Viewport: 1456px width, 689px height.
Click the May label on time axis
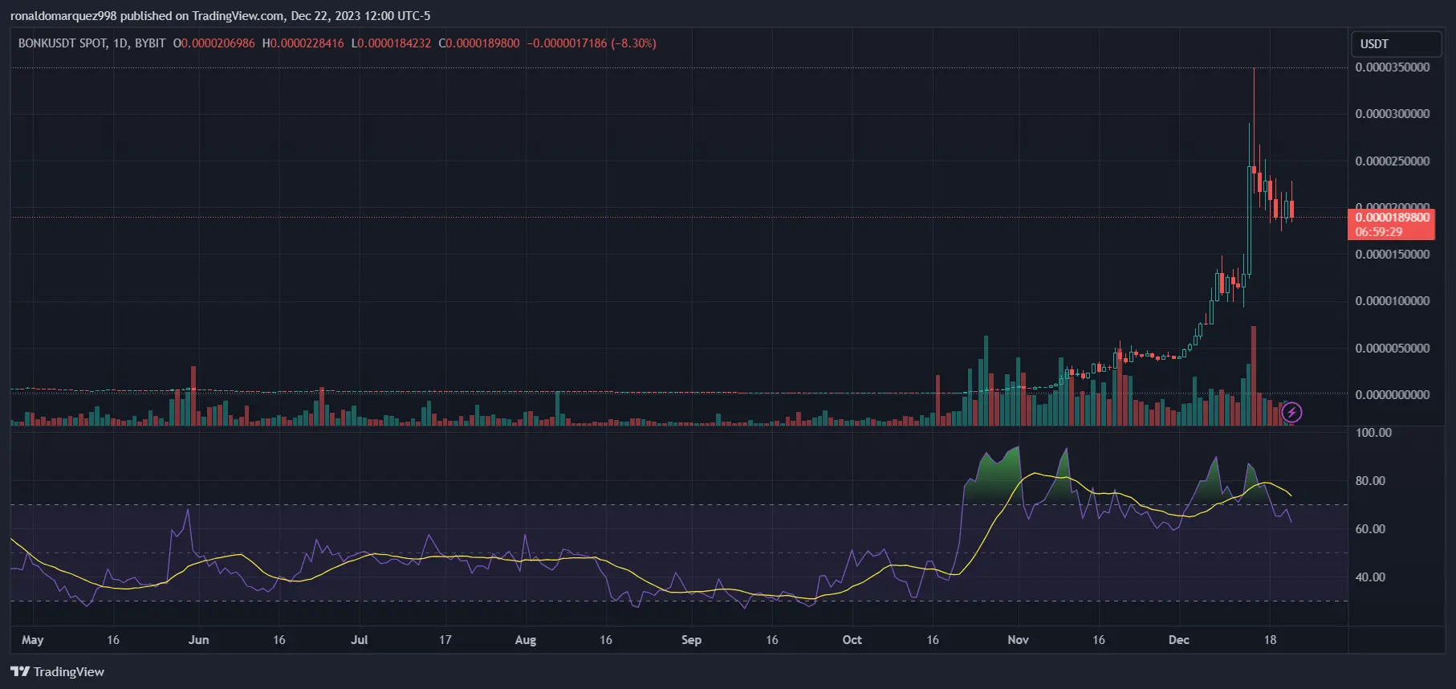(33, 640)
